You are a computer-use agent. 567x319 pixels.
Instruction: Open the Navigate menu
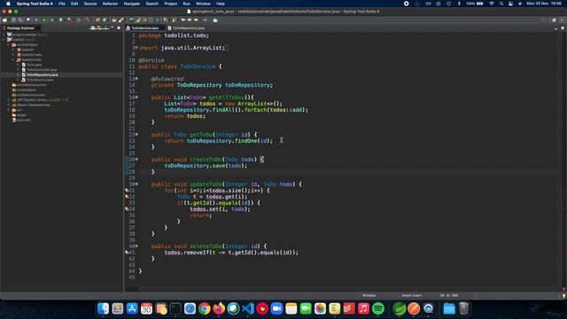132,4
